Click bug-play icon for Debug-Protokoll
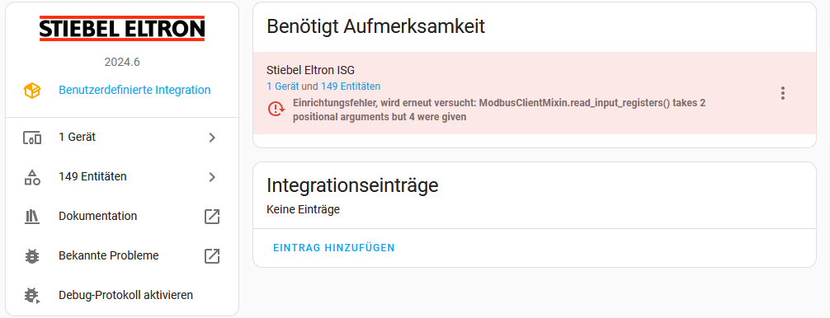This screenshot has width=830, height=318. 31,295
